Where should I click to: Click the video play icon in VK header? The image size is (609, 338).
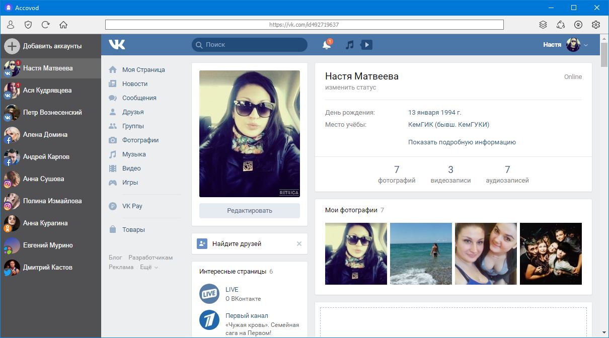[x=367, y=45]
